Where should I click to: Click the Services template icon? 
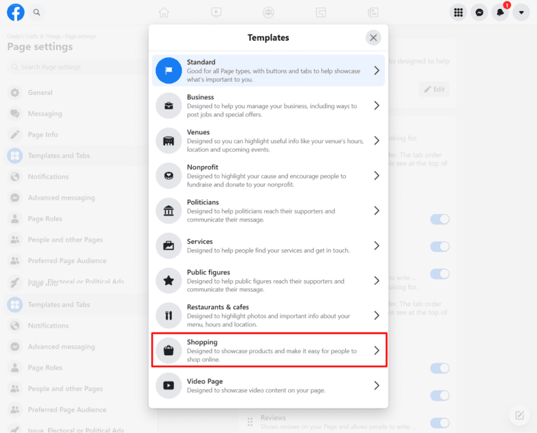(x=168, y=246)
